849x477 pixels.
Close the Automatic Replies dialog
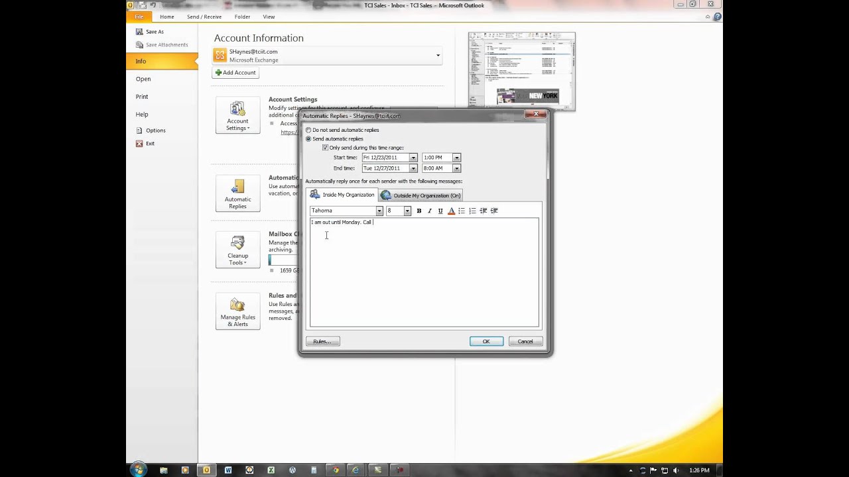coord(536,115)
